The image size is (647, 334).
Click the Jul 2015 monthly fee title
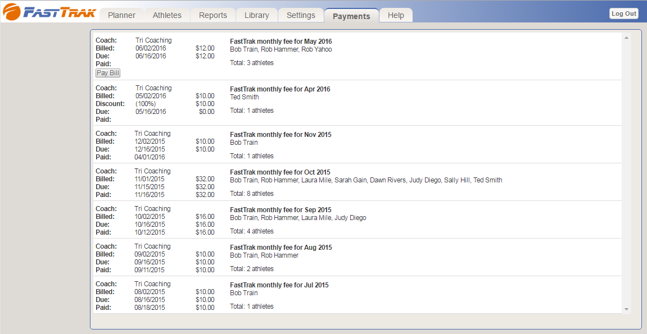pyautogui.click(x=279, y=285)
